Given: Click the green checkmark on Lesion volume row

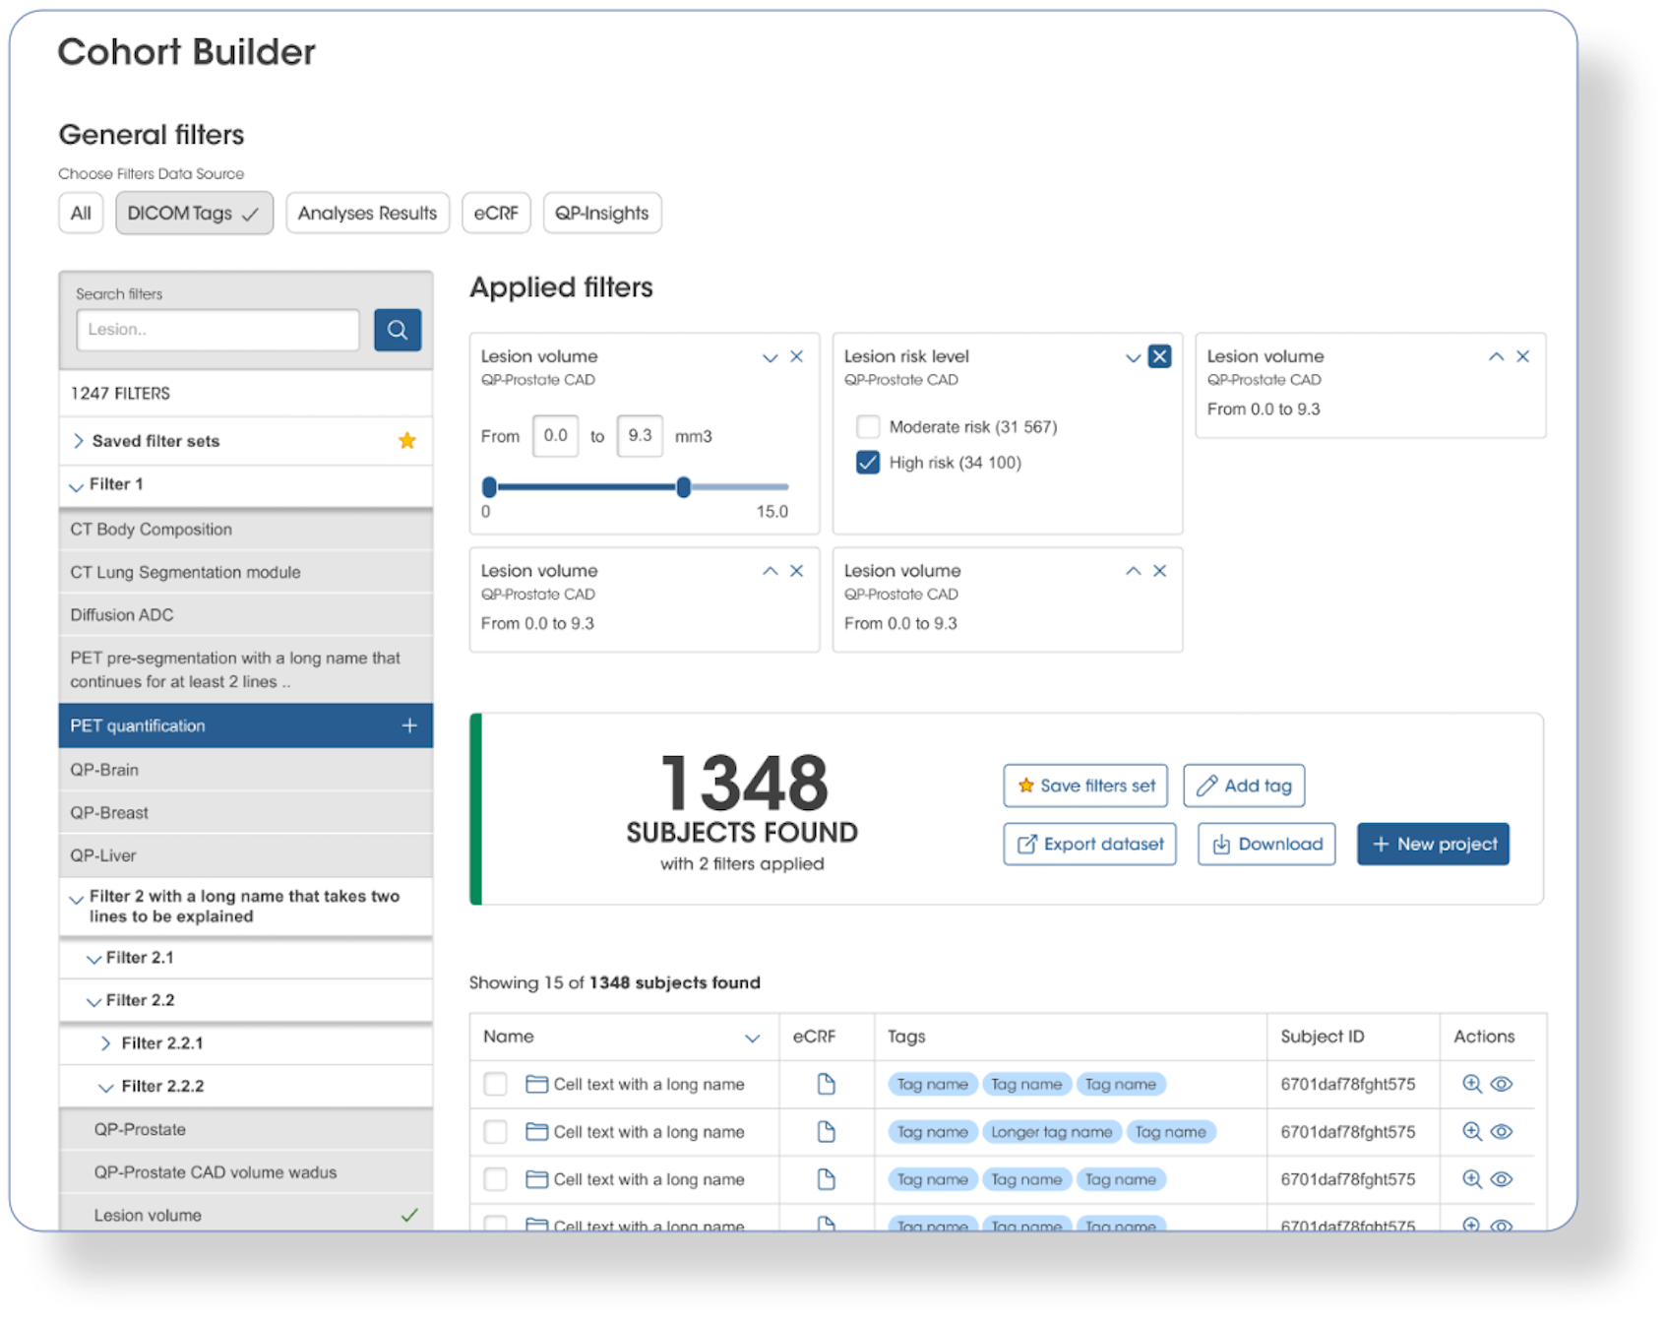Looking at the screenshot, I should (409, 1215).
